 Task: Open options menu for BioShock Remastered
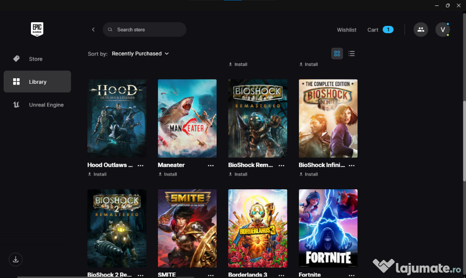point(281,166)
